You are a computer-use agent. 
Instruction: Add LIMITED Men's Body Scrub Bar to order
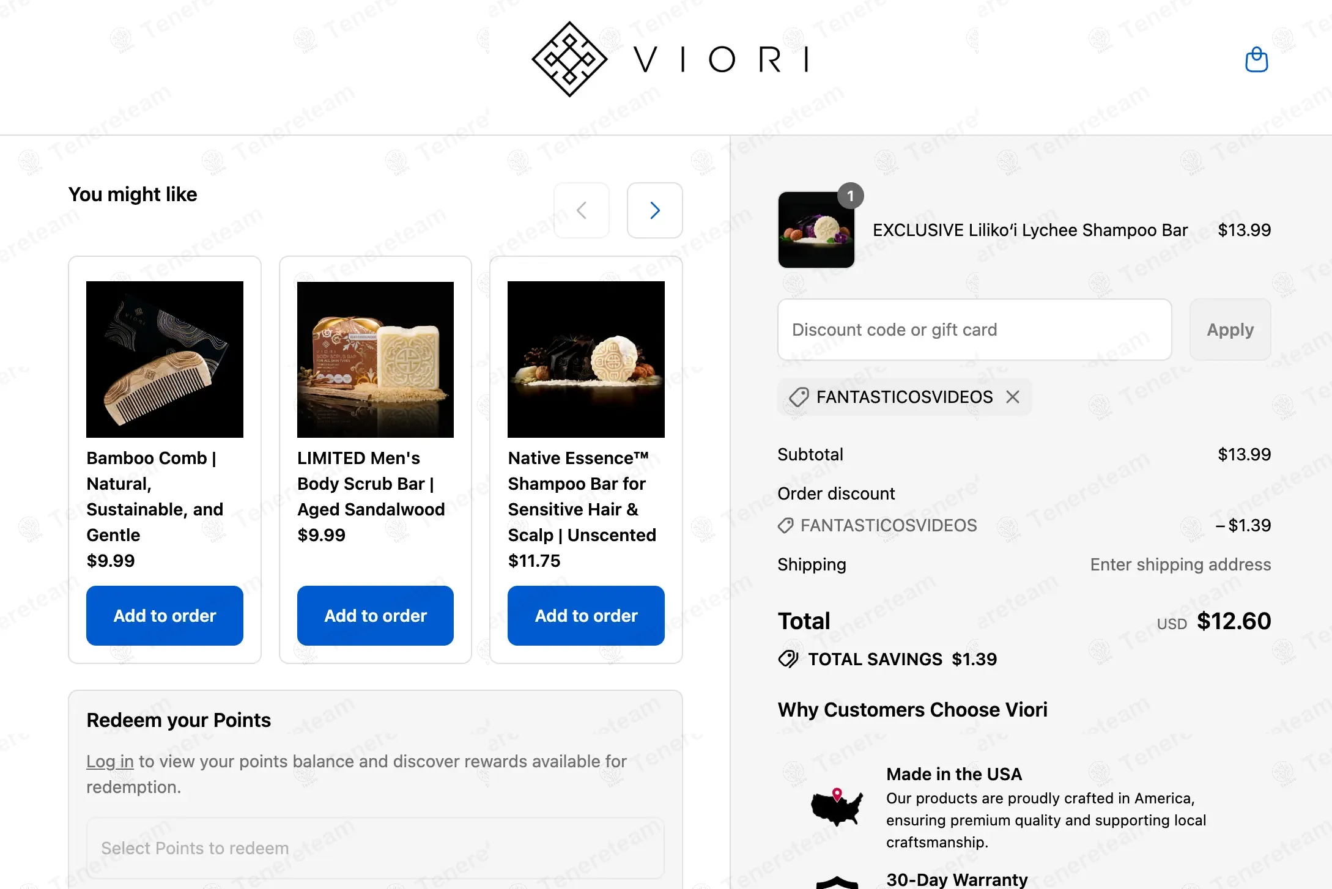pyautogui.click(x=376, y=616)
